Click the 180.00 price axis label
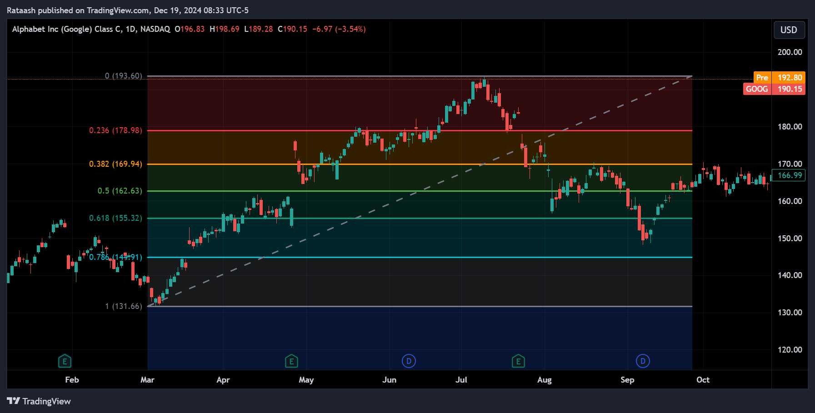The height and width of the screenshot is (413, 815). pyautogui.click(x=790, y=127)
